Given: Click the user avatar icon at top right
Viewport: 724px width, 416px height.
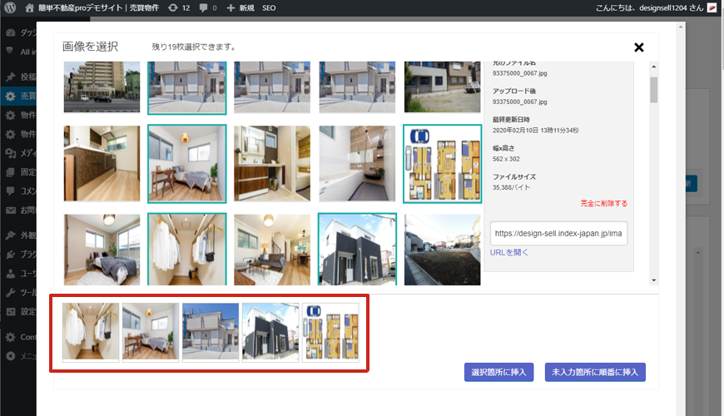Looking at the screenshot, I should 712,7.
